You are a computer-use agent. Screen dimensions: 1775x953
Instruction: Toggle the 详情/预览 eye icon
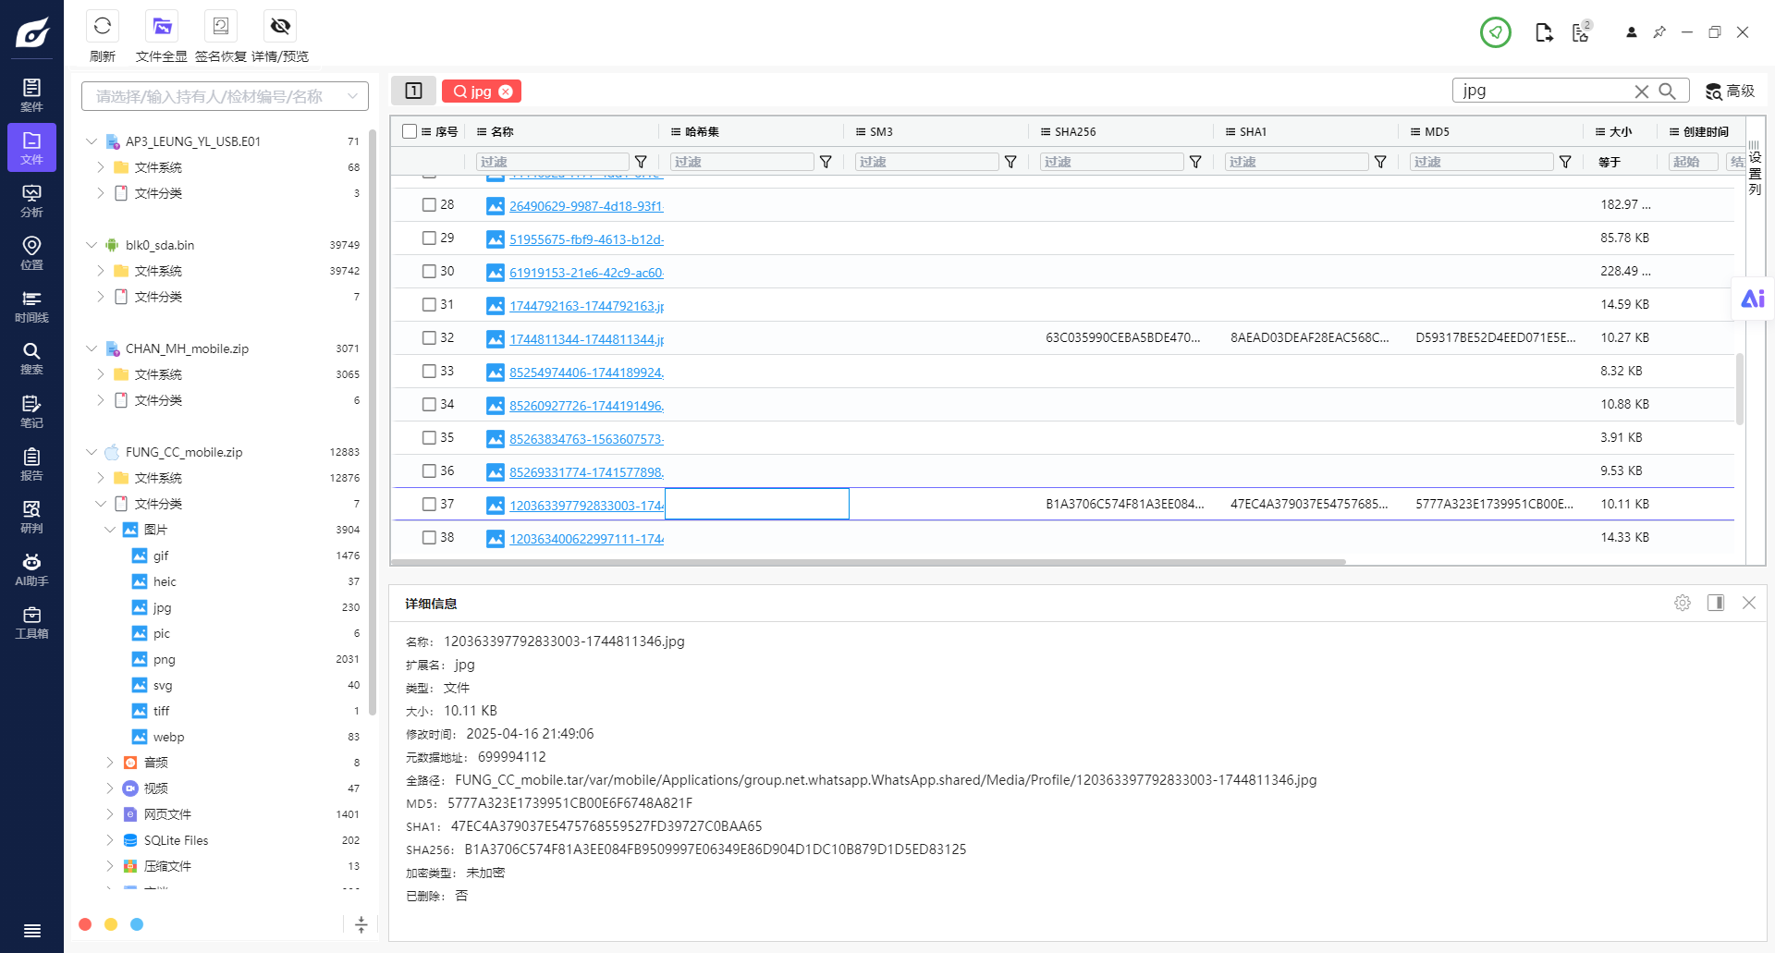280,27
